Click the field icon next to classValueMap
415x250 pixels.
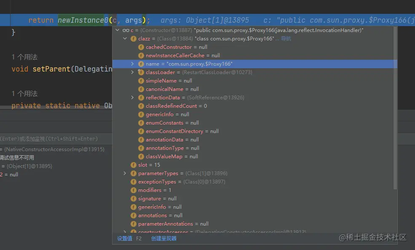(x=141, y=157)
